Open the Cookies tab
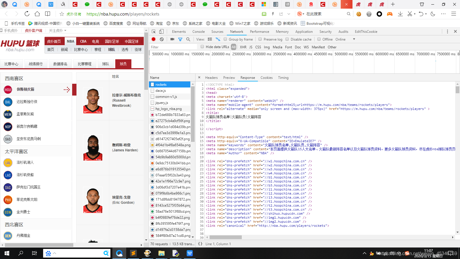This screenshot has width=460, height=259. 267,78
